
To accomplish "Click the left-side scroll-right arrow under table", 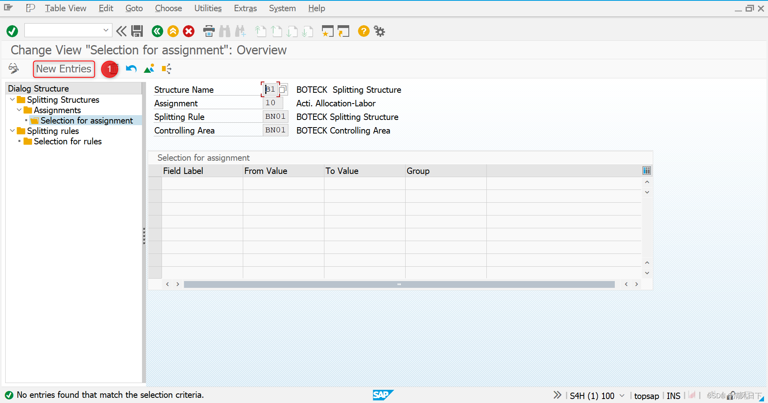I will click(178, 284).
